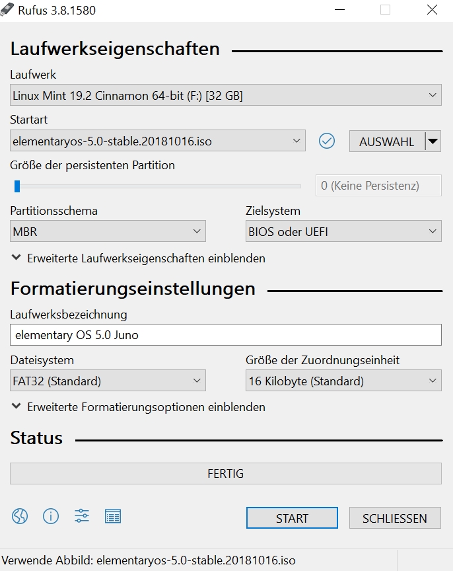Image resolution: width=453 pixels, height=571 pixels.
Task: Click the persistence size value field
Action: [378, 186]
